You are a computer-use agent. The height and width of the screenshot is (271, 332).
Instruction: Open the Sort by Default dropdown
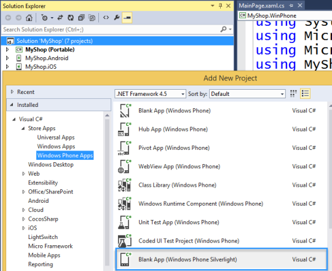tap(247, 94)
